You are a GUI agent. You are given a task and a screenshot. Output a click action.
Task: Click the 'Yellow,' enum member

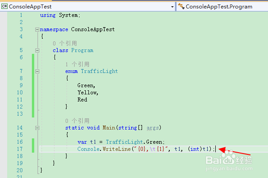tap(88, 93)
